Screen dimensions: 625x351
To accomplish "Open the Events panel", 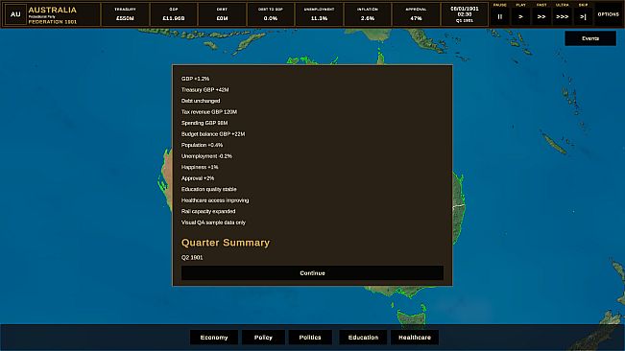I will 590,38.
